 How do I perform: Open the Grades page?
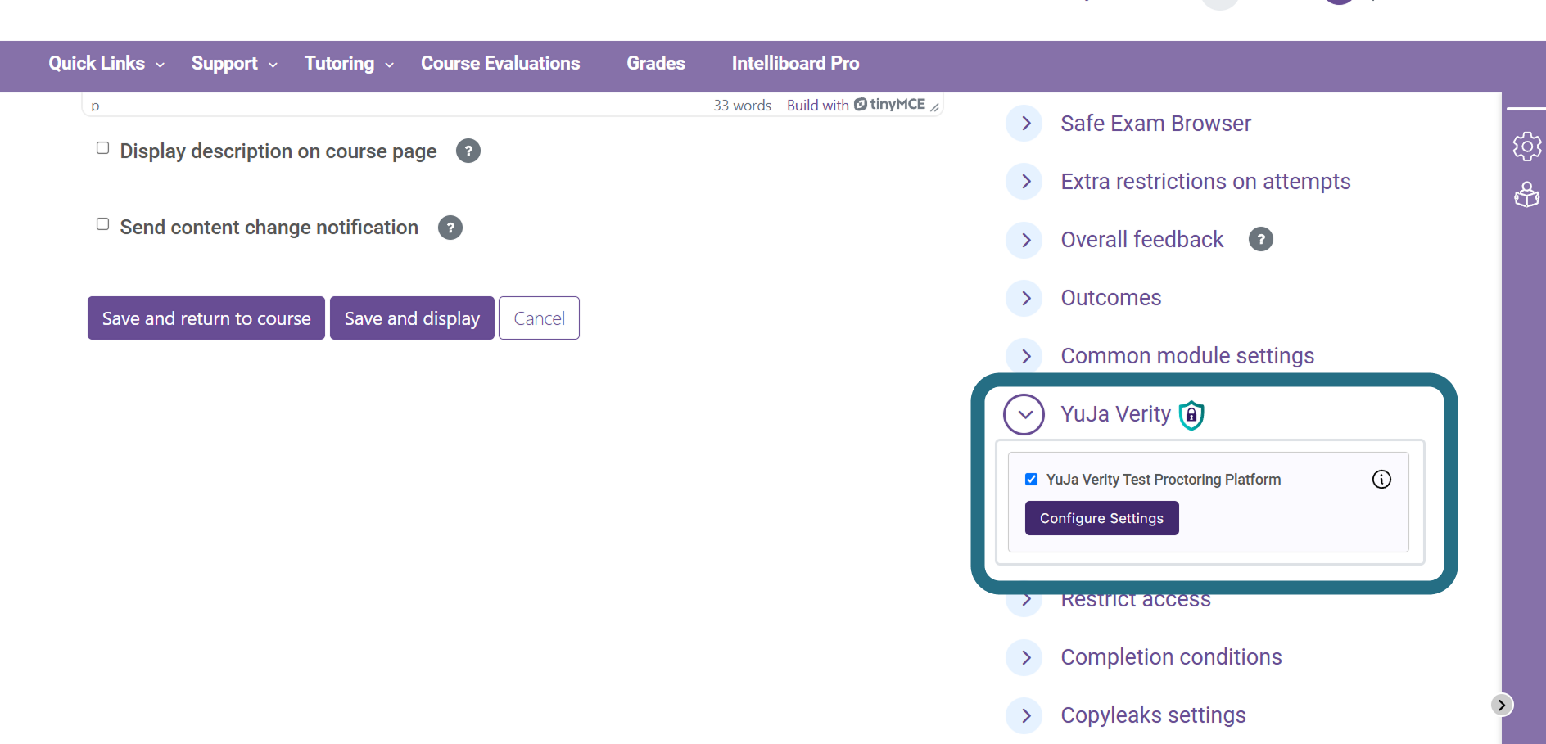(656, 63)
